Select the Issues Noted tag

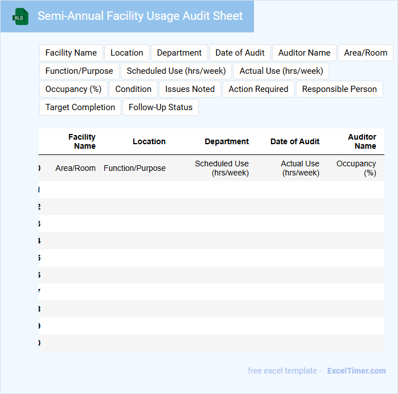(x=190, y=89)
